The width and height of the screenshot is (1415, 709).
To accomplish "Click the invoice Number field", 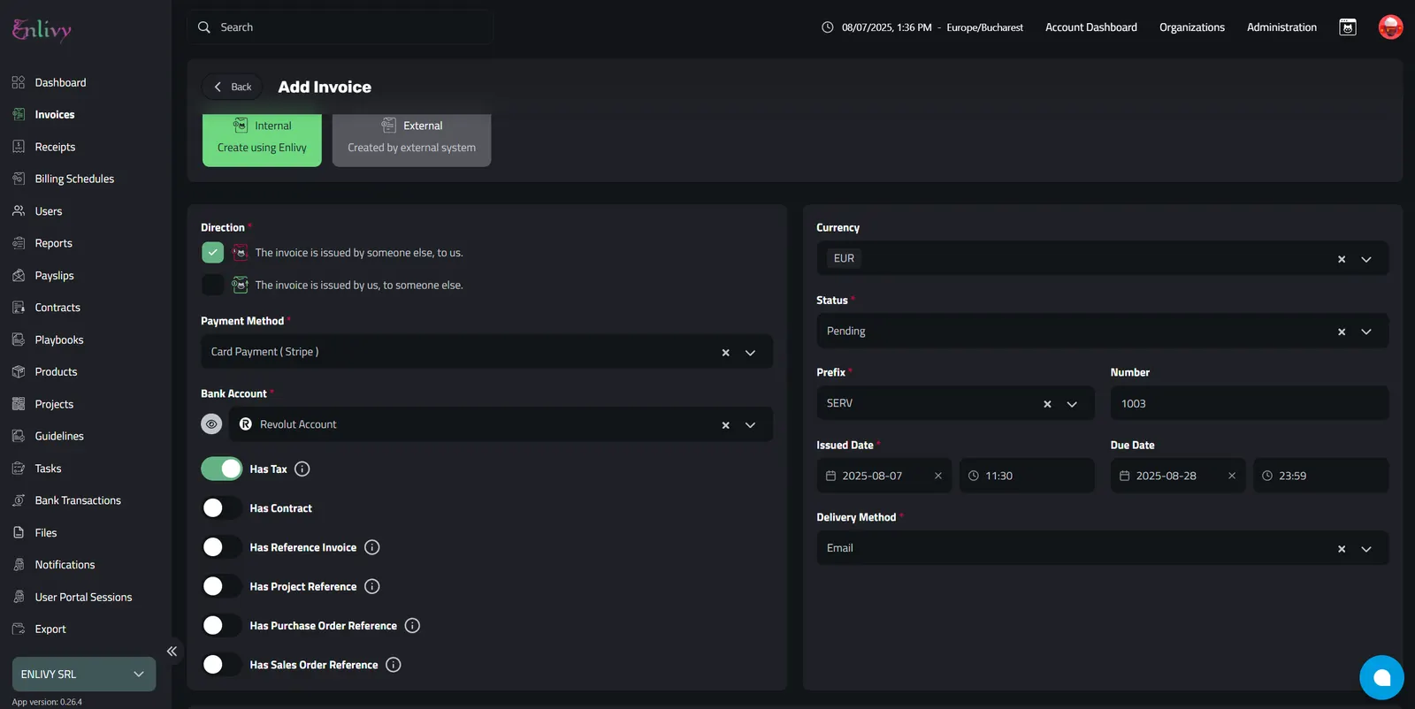I will (1250, 403).
